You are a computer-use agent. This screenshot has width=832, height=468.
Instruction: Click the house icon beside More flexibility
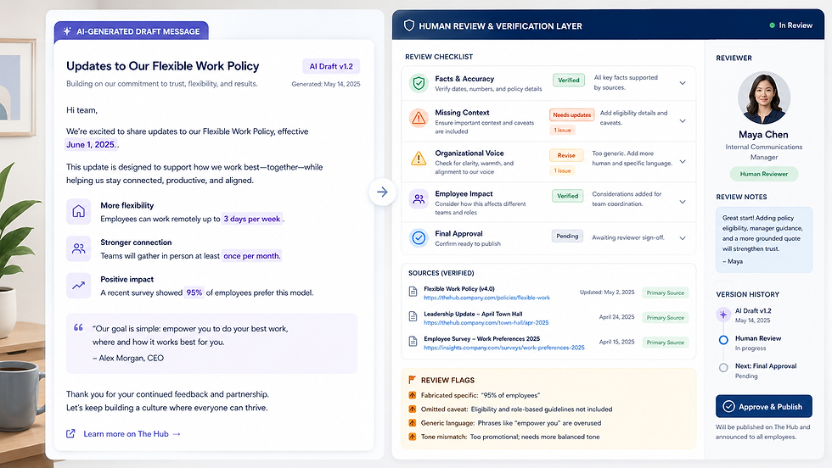78,211
